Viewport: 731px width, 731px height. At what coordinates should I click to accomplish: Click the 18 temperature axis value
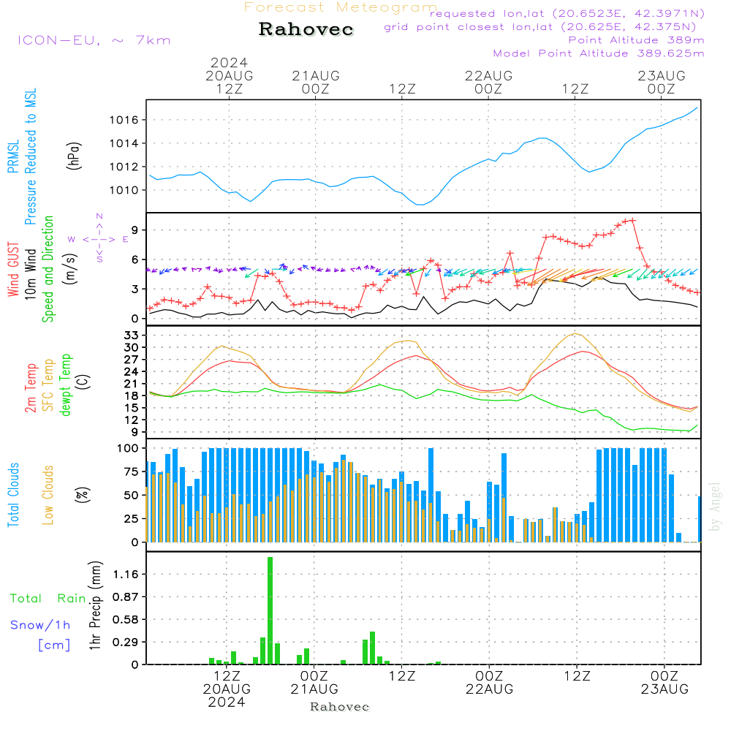[x=131, y=395]
